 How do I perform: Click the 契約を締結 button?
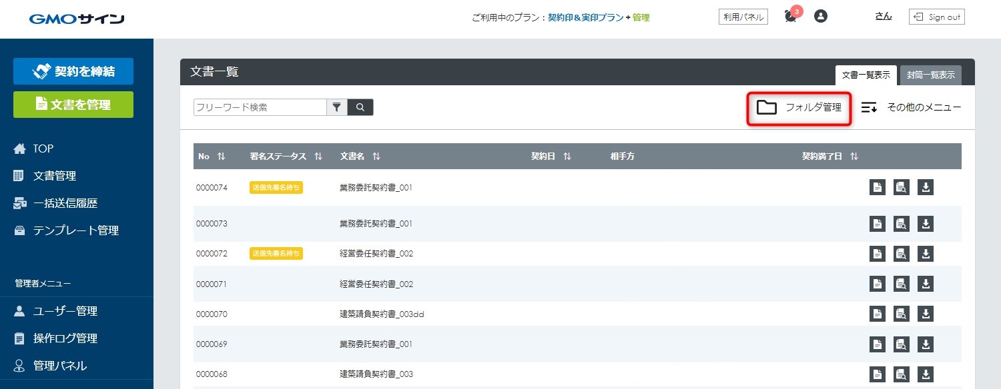[x=73, y=71]
